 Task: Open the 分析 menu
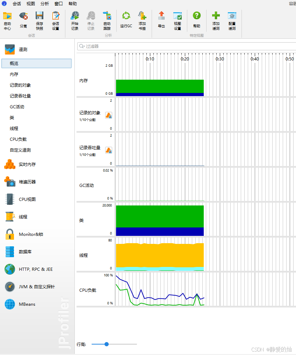(x=45, y=3)
